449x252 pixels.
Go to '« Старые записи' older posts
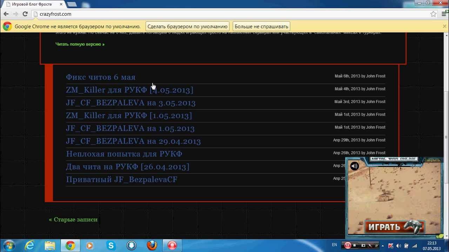point(73,219)
